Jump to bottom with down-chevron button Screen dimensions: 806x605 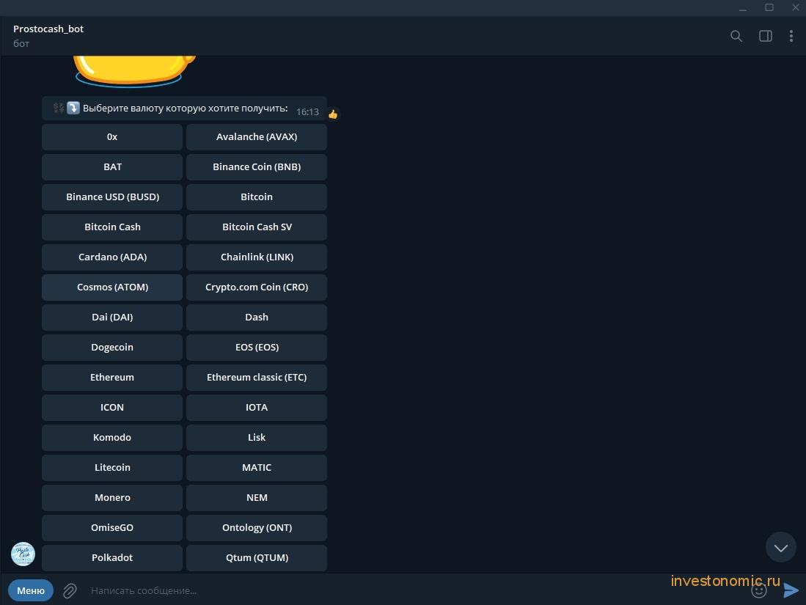click(781, 547)
